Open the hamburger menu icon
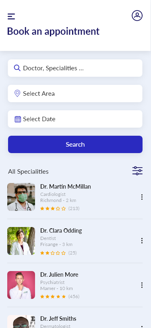 11,16
